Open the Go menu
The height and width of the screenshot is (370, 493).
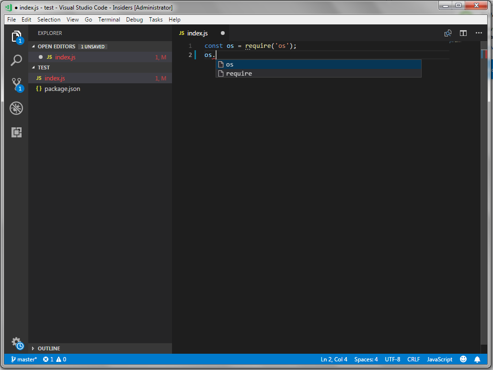click(x=88, y=20)
